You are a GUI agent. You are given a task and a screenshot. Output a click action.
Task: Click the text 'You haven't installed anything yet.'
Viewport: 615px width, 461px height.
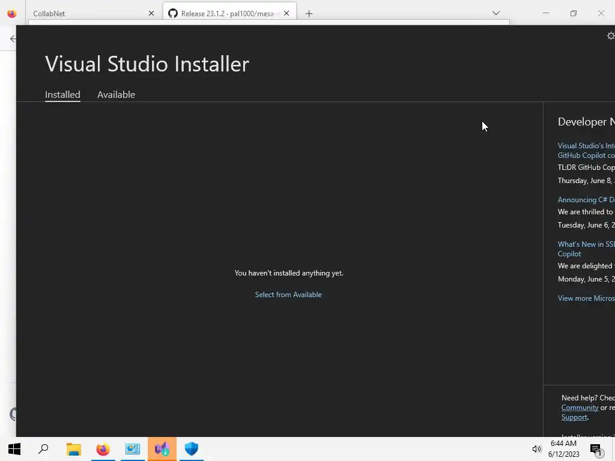(x=289, y=273)
